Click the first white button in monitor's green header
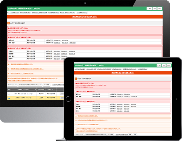The height and width of the screenshot is (141, 182). pyautogui.click(x=149, y=8)
